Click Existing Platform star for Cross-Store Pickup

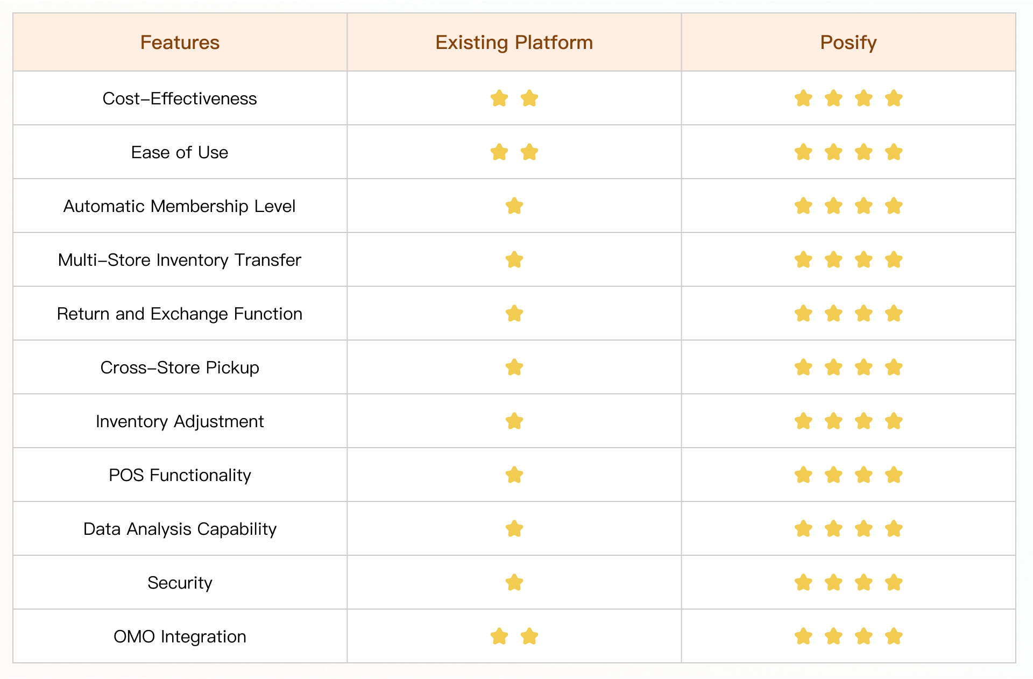pyautogui.click(x=514, y=367)
